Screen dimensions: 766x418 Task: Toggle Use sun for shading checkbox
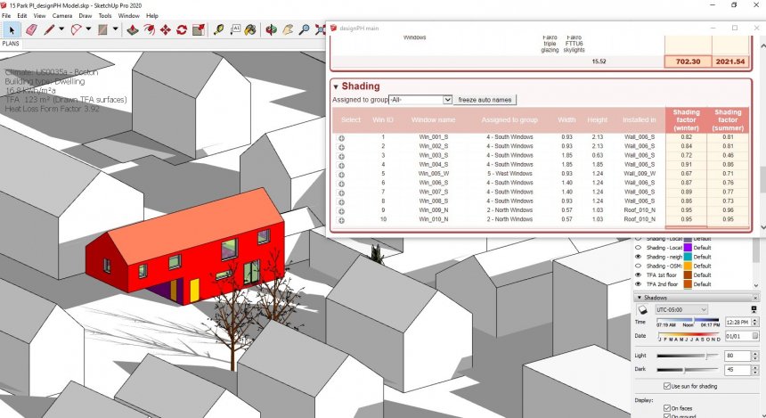coord(667,386)
